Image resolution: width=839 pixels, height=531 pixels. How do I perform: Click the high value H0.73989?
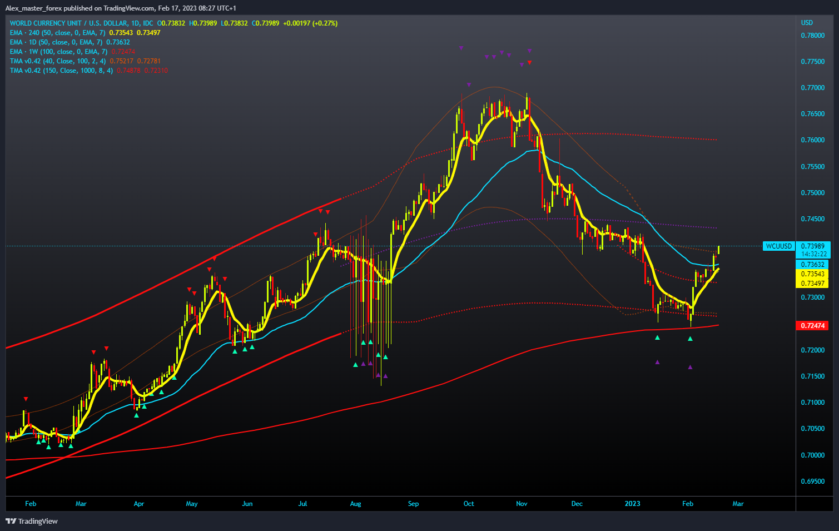(x=203, y=23)
